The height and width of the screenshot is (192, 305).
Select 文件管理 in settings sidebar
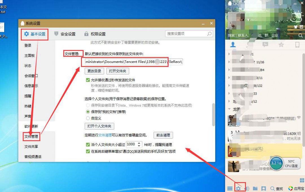point(31,136)
